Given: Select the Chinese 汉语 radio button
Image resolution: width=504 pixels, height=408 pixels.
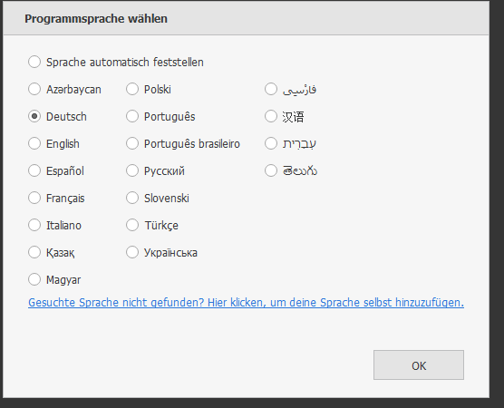Looking at the screenshot, I should (271, 116).
